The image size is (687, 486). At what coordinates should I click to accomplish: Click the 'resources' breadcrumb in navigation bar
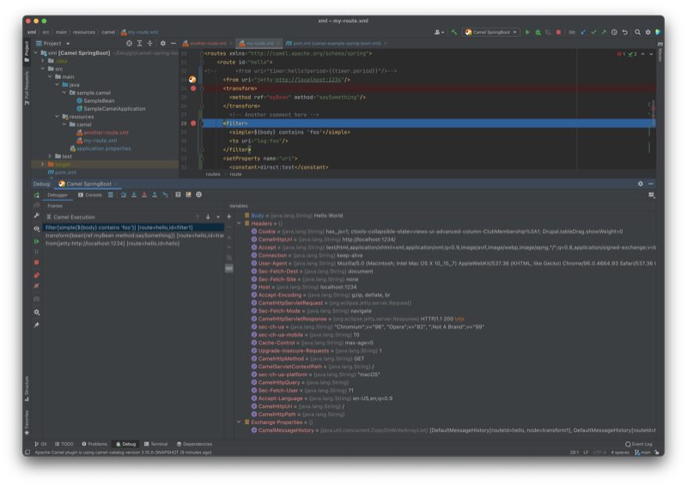coord(83,32)
